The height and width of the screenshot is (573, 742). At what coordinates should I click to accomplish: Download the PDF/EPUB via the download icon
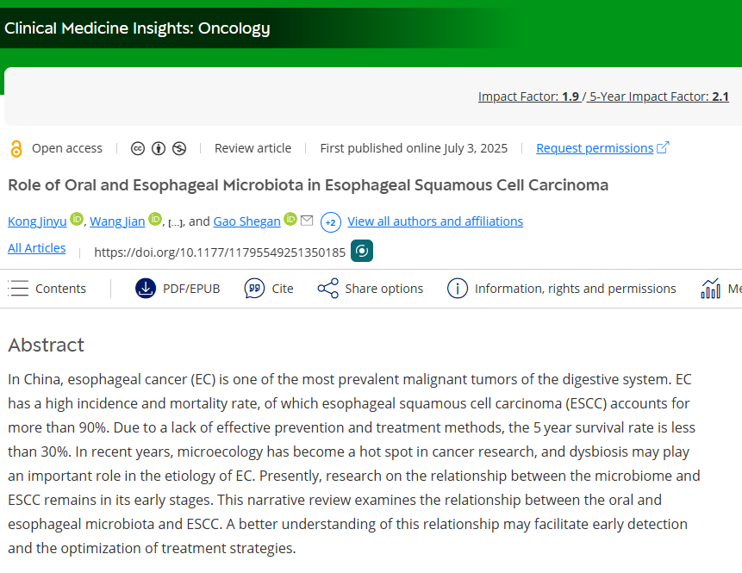click(x=146, y=289)
